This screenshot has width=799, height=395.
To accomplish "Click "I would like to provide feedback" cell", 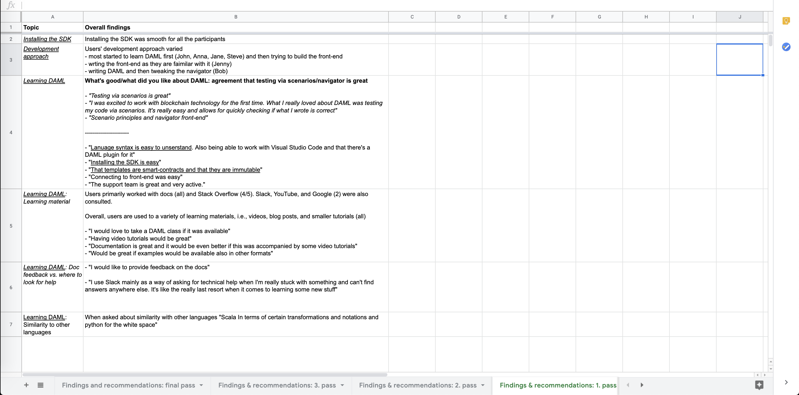I will click(236, 288).
